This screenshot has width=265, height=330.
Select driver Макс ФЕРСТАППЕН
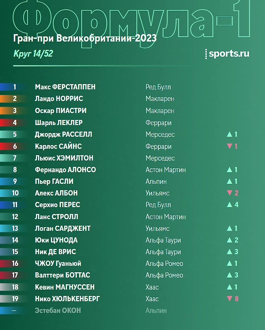coord(65,87)
